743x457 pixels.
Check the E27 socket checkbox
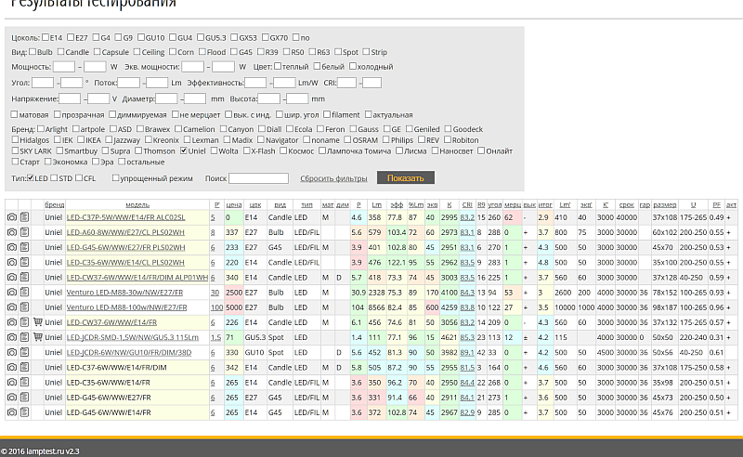[71, 37]
